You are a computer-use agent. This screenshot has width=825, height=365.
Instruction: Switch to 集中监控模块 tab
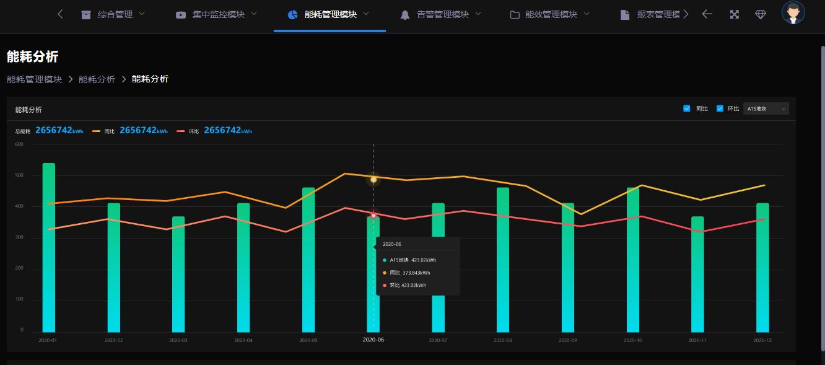pyautogui.click(x=218, y=14)
